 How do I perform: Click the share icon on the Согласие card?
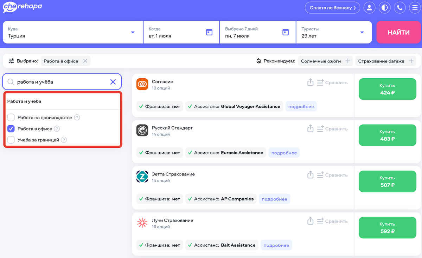click(310, 82)
